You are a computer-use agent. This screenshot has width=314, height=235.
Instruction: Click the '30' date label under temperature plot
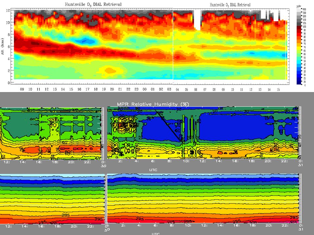point(107,230)
